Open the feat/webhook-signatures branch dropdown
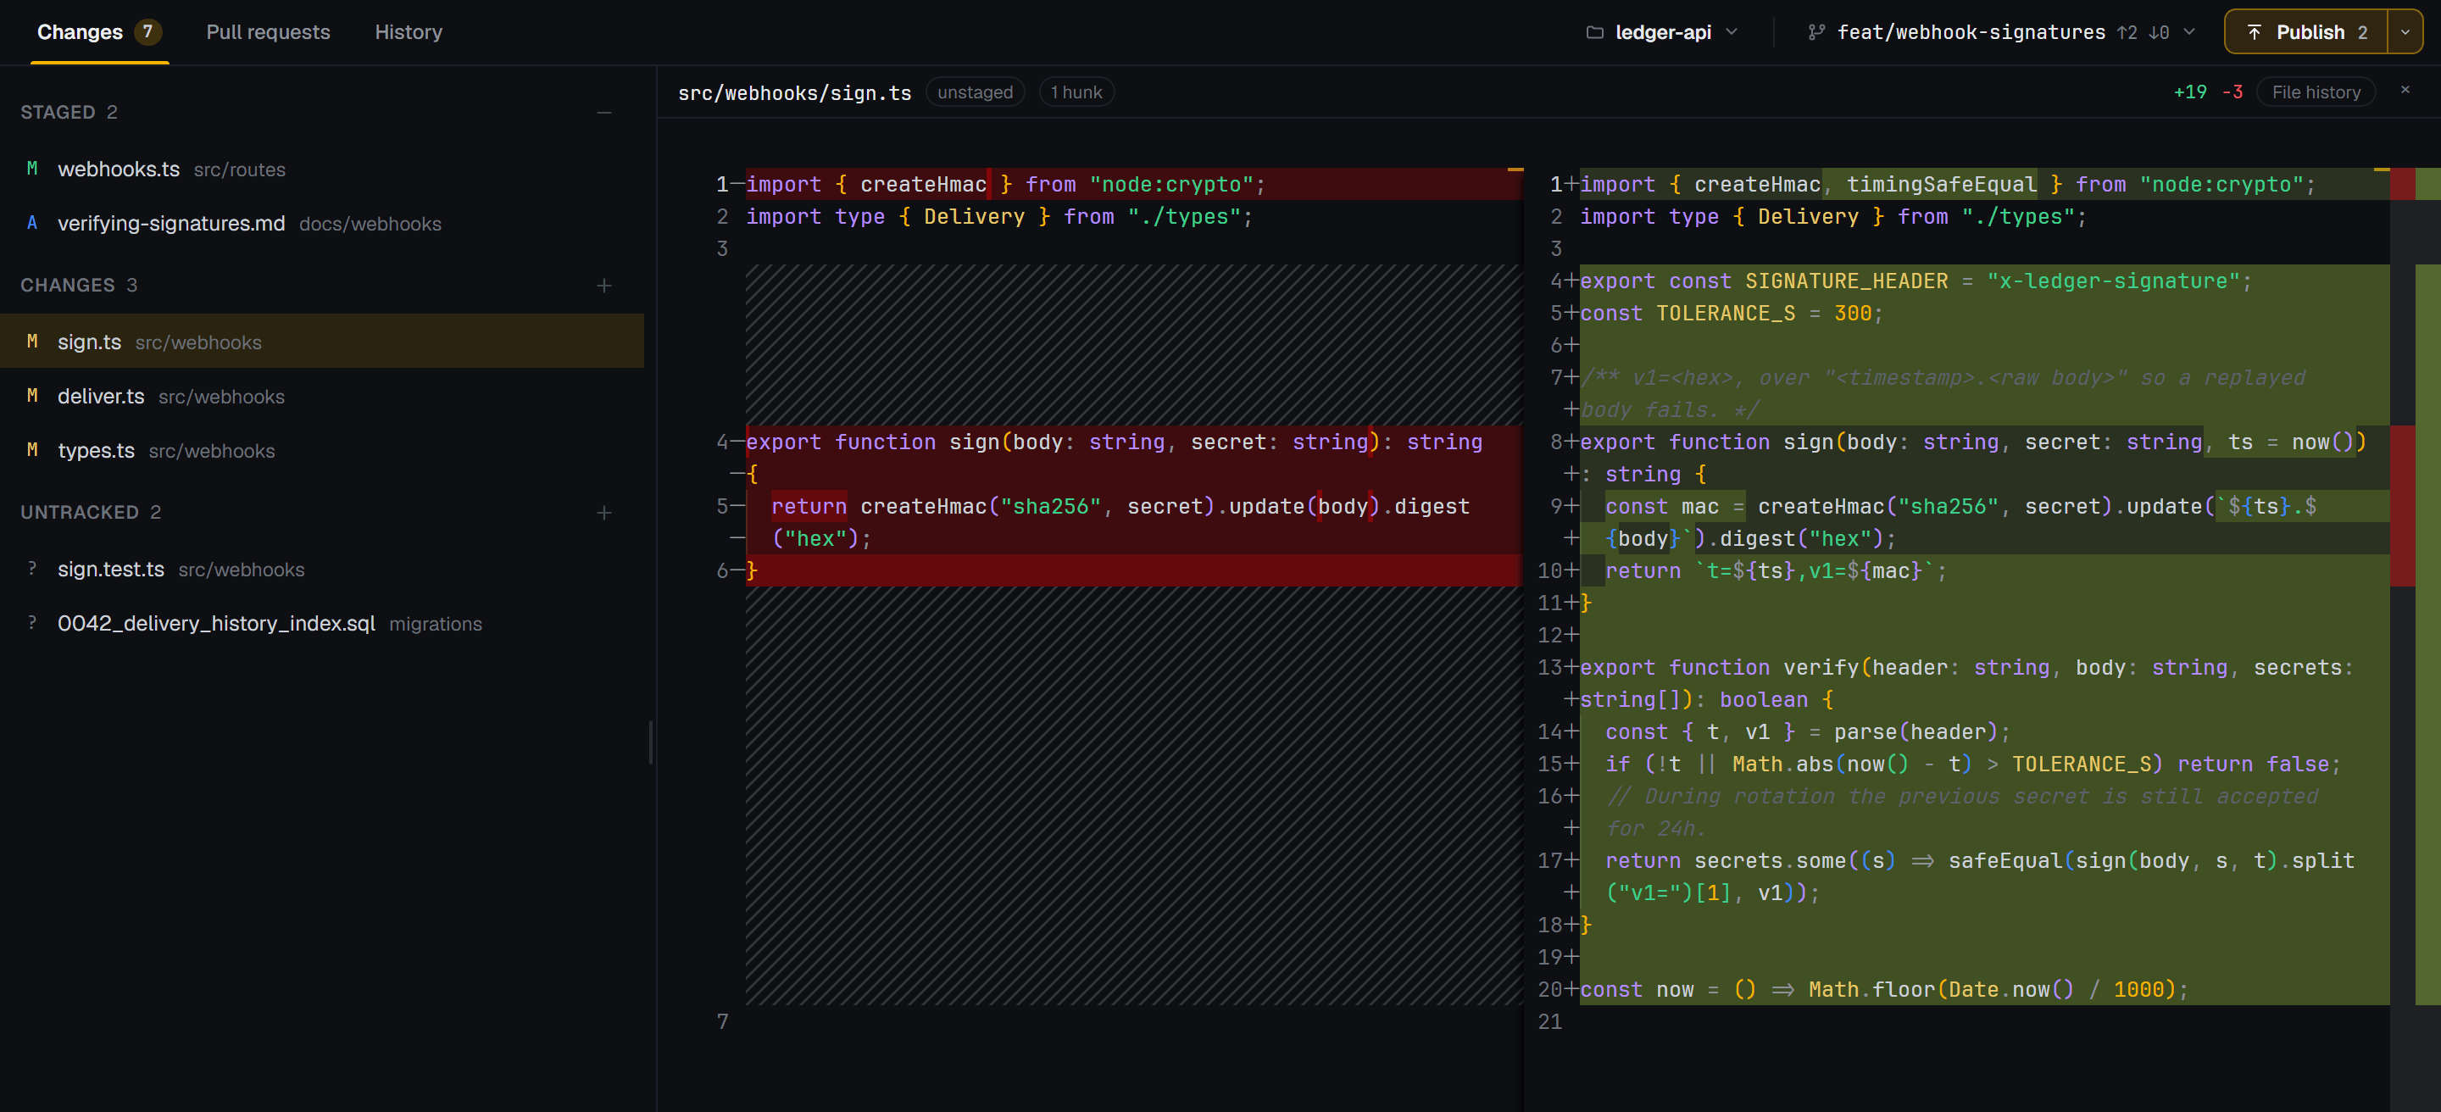This screenshot has height=1112, width=2441. tap(2001, 32)
